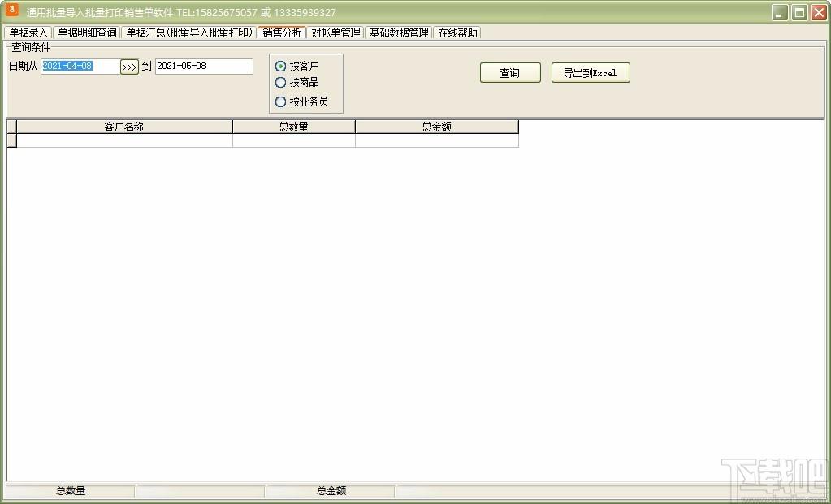Screen dimensions: 831x504
Task: Open the 在线帮助 tab
Action: (457, 32)
